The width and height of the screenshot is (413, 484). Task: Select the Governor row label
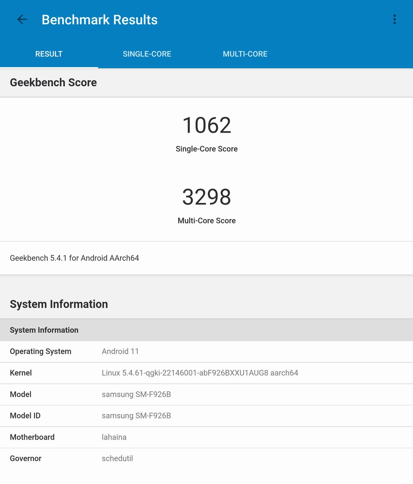point(25,459)
